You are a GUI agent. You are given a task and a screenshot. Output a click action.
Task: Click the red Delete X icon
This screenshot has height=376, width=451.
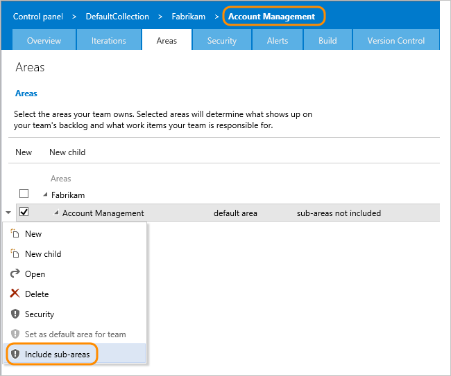(15, 294)
